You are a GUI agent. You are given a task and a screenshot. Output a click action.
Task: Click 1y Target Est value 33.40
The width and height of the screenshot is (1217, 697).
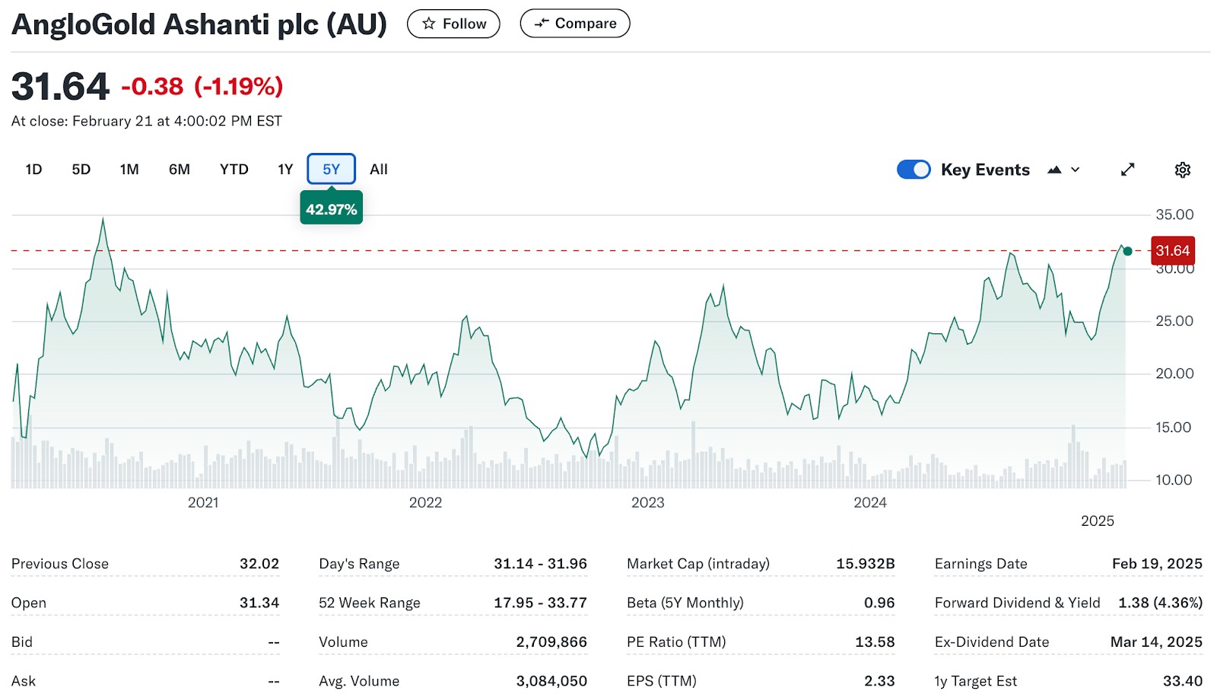point(1183,681)
